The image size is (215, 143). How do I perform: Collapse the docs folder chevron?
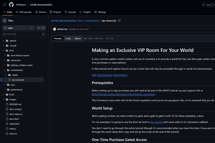(3, 51)
